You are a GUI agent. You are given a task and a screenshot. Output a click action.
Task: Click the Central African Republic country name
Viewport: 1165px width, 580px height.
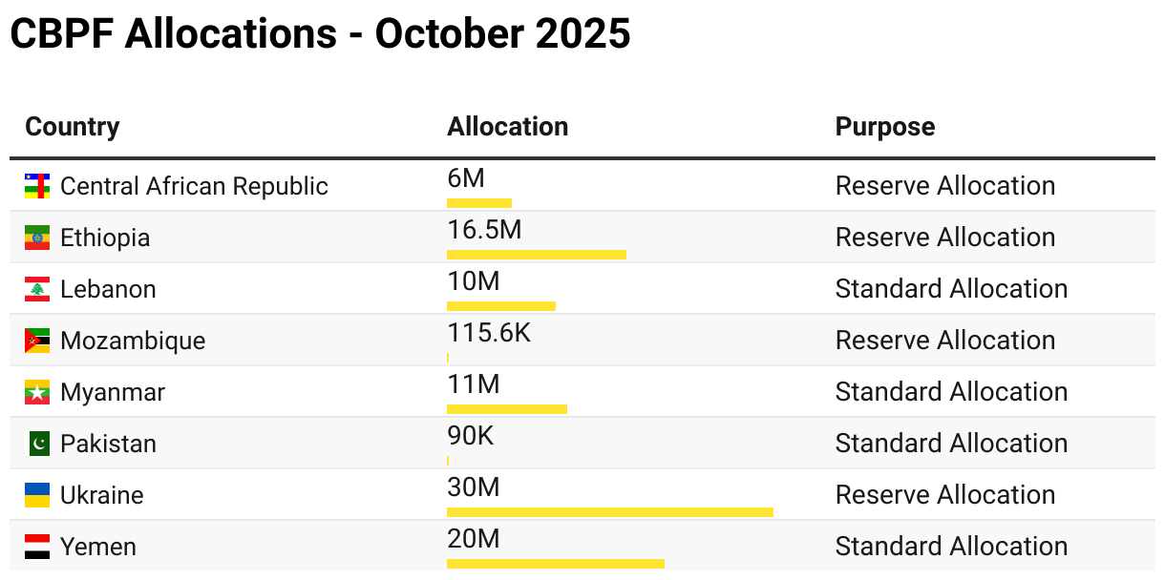point(194,186)
